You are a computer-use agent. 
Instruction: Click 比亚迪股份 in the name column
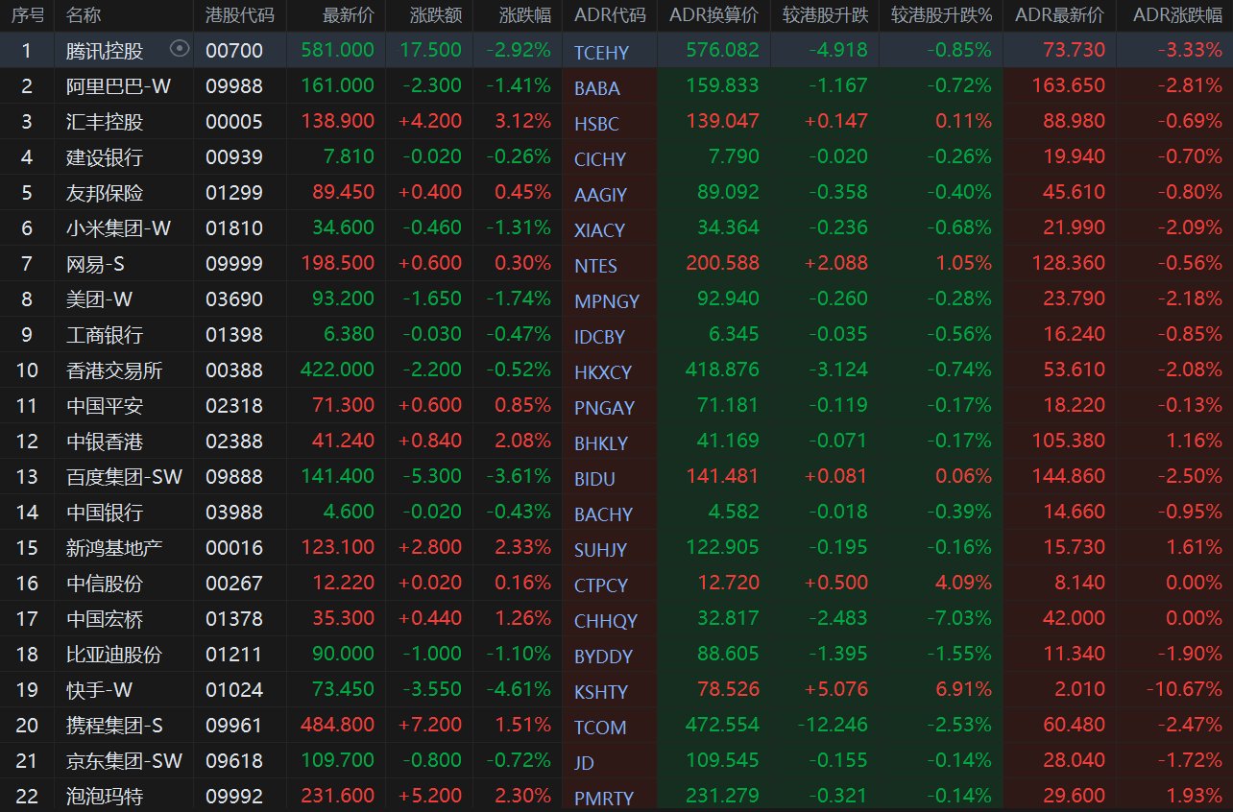[114, 655]
